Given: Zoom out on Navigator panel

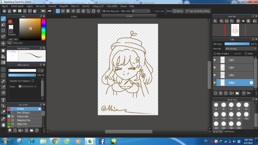Looking at the screenshot, I should click(232, 21).
